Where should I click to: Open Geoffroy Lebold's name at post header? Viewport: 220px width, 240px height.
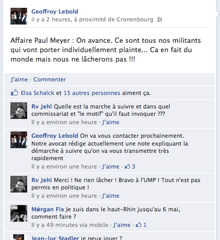[55, 11]
